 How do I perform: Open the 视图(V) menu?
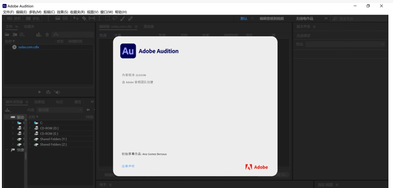[x=93, y=12]
